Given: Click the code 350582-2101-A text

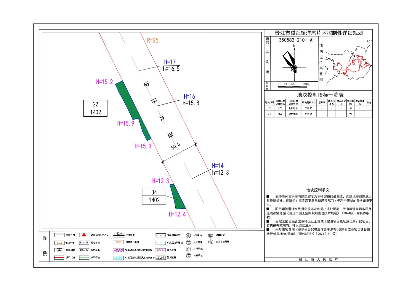Looking at the screenshot, I should (x=295, y=40).
